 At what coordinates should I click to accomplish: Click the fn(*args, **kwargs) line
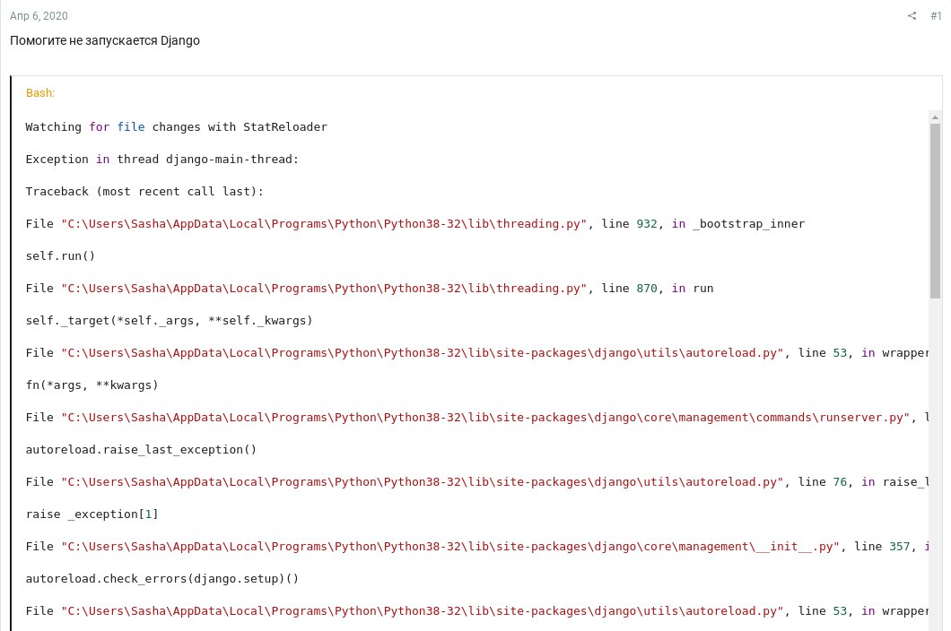(x=92, y=385)
